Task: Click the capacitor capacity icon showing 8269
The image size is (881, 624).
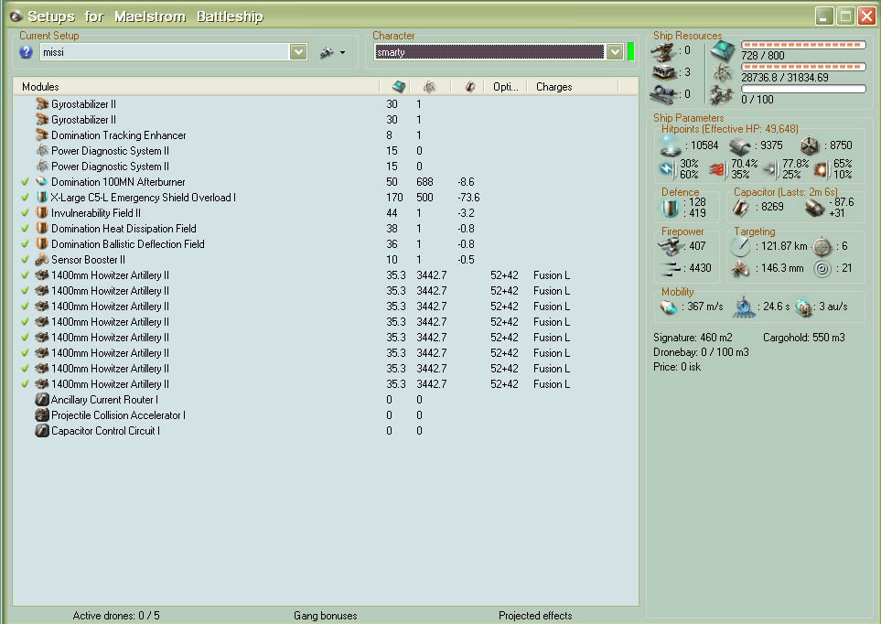Action: [x=740, y=208]
